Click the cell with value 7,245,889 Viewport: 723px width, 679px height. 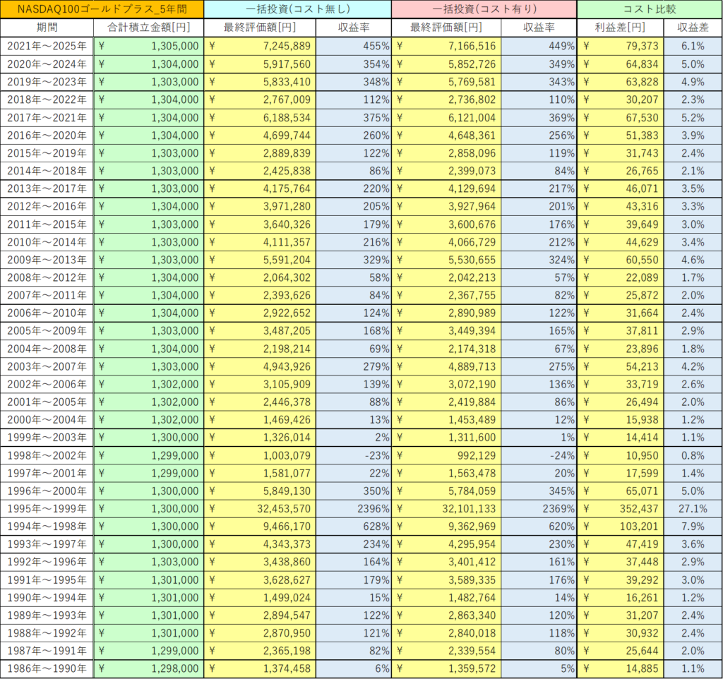coord(260,46)
